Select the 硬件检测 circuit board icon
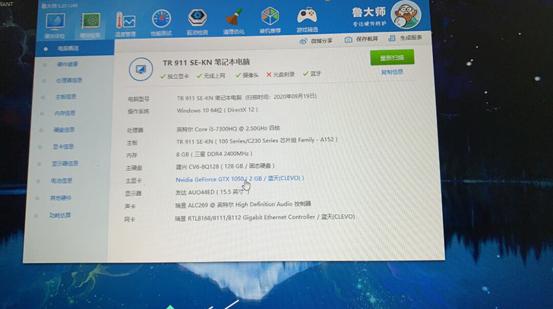This screenshot has width=553, height=309. pyautogui.click(x=91, y=22)
